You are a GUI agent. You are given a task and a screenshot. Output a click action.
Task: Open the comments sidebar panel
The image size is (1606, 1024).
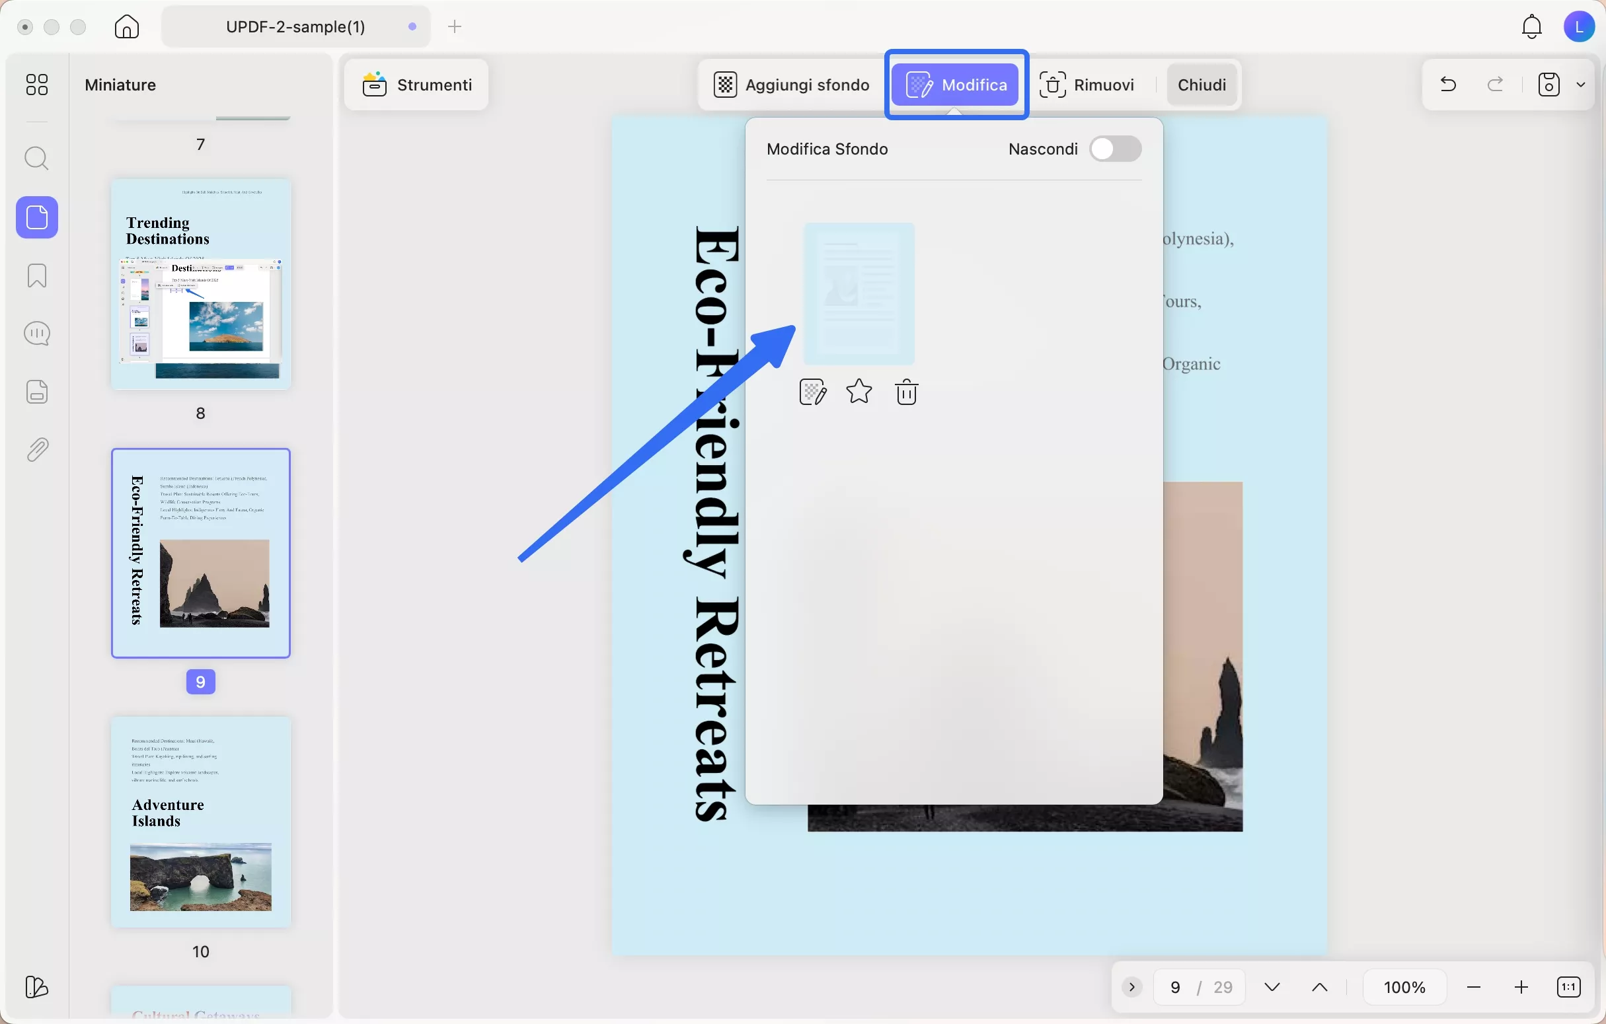click(37, 334)
